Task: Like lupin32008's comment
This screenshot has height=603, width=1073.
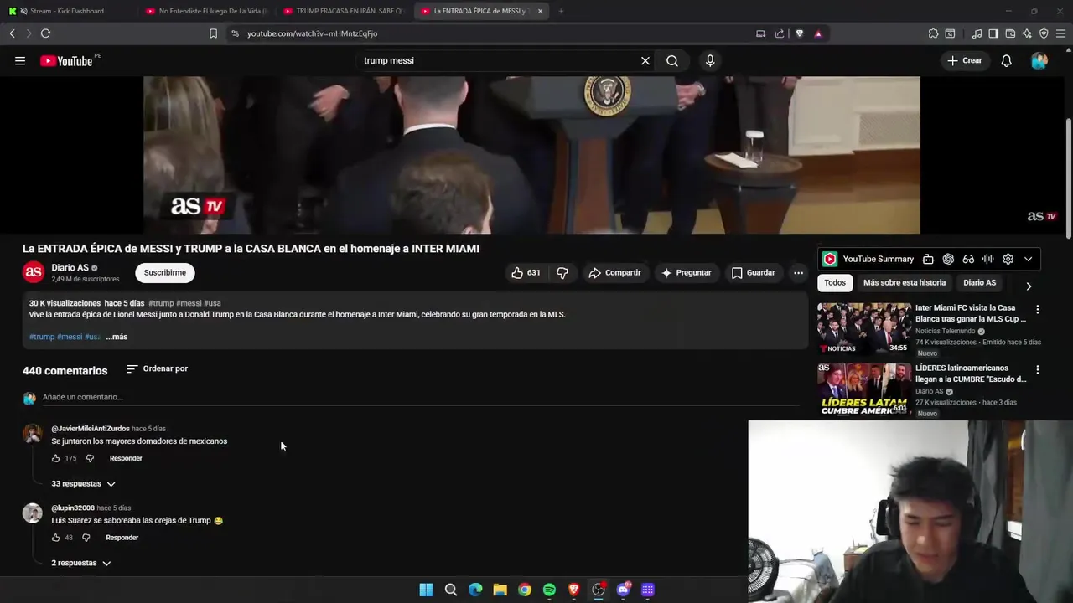Action: (56, 538)
